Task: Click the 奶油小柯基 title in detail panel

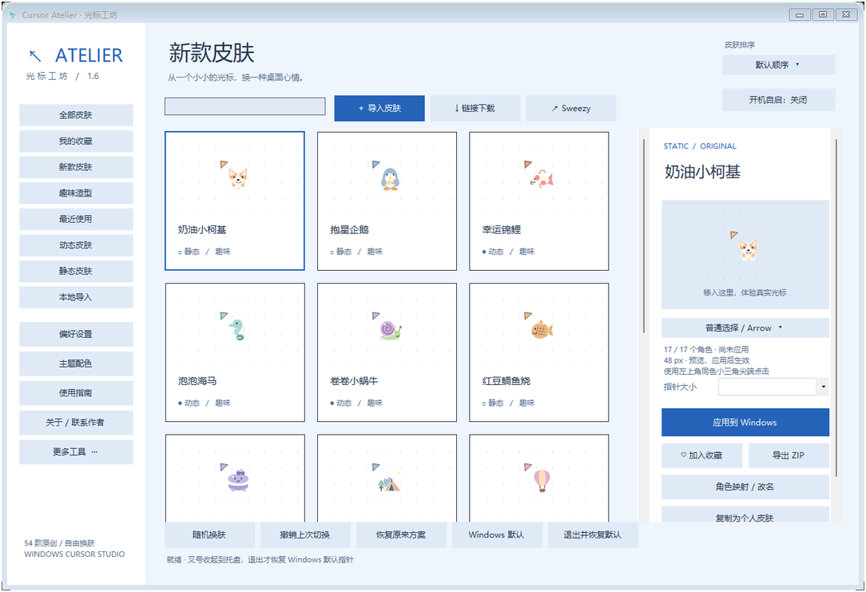Action: click(702, 172)
